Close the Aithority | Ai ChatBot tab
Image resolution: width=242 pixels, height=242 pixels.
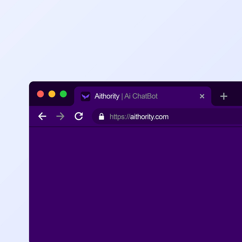click(x=202, y=96)
